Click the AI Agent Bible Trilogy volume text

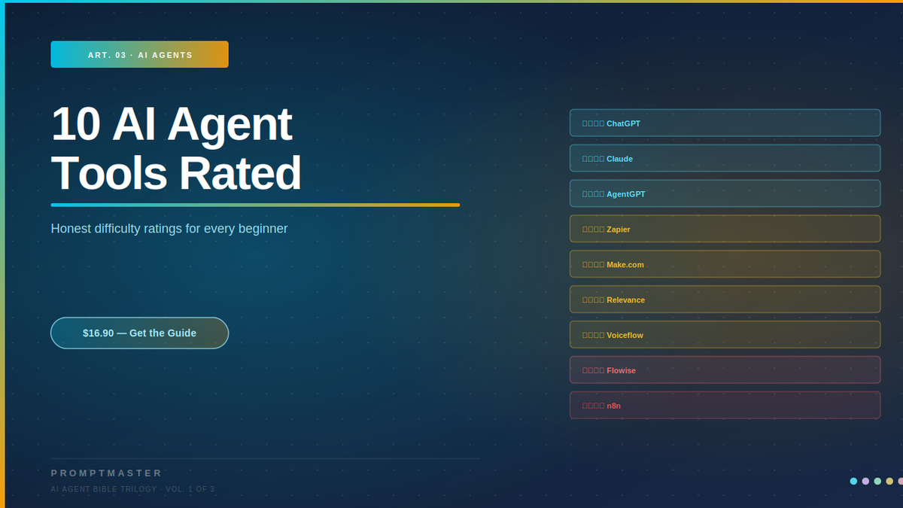click(x=132, y=489)
